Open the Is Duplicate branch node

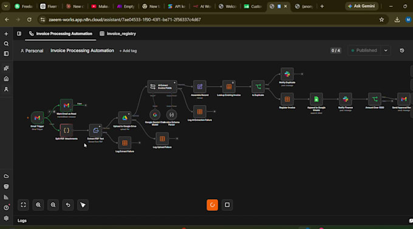point(258,86)
